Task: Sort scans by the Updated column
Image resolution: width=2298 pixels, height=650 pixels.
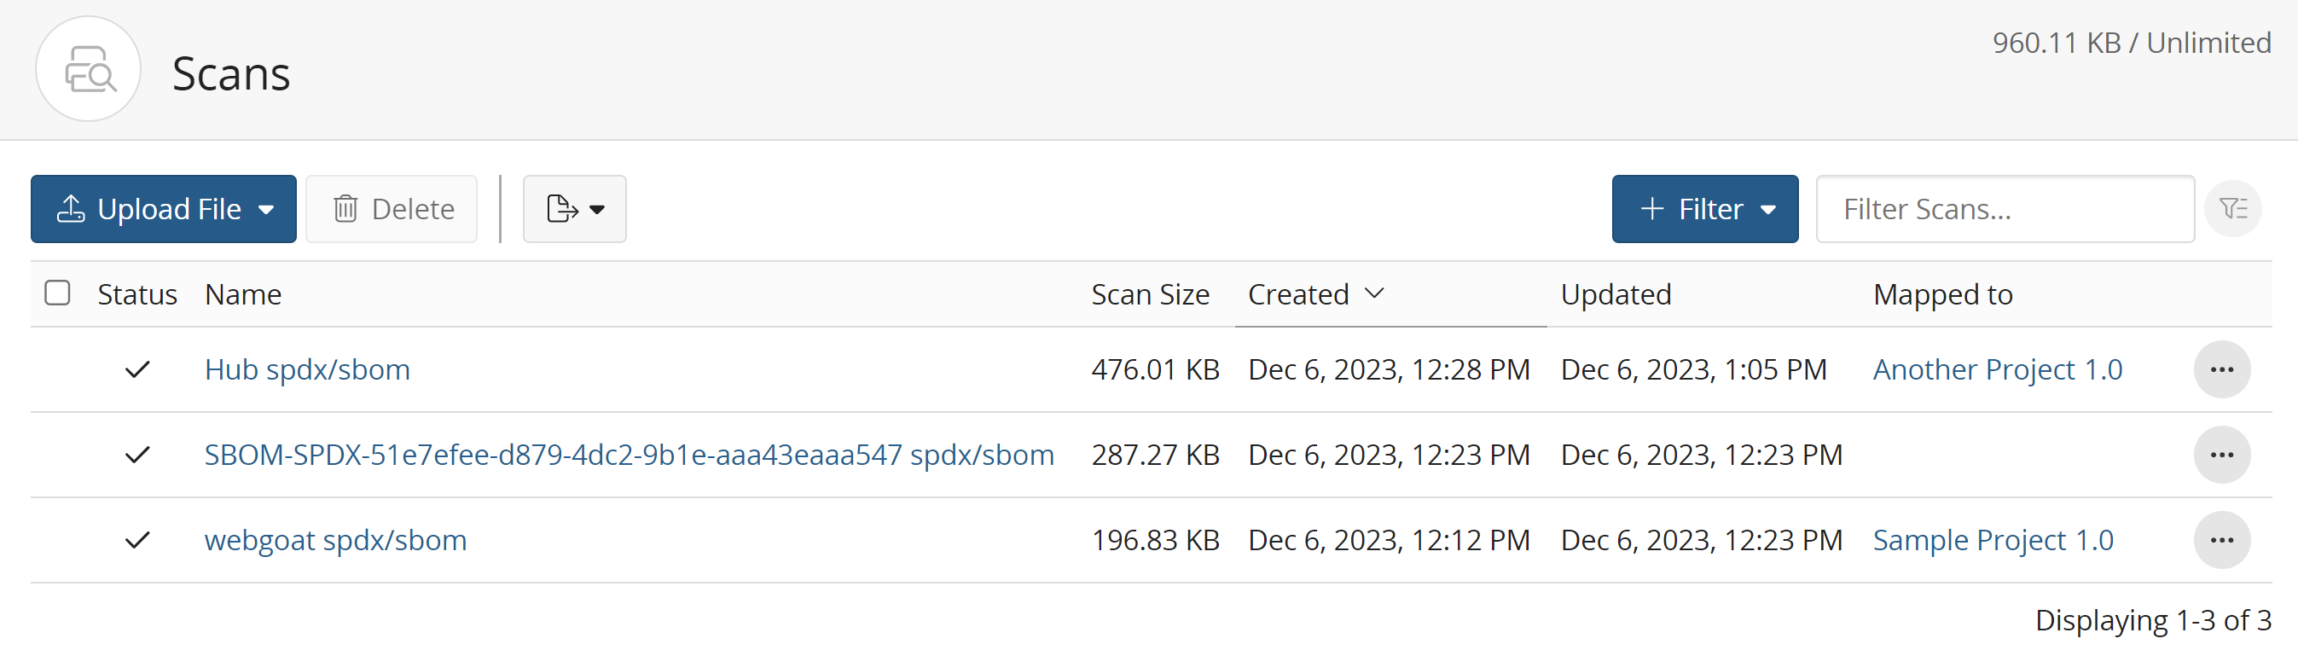Action: pos(1615,294)
